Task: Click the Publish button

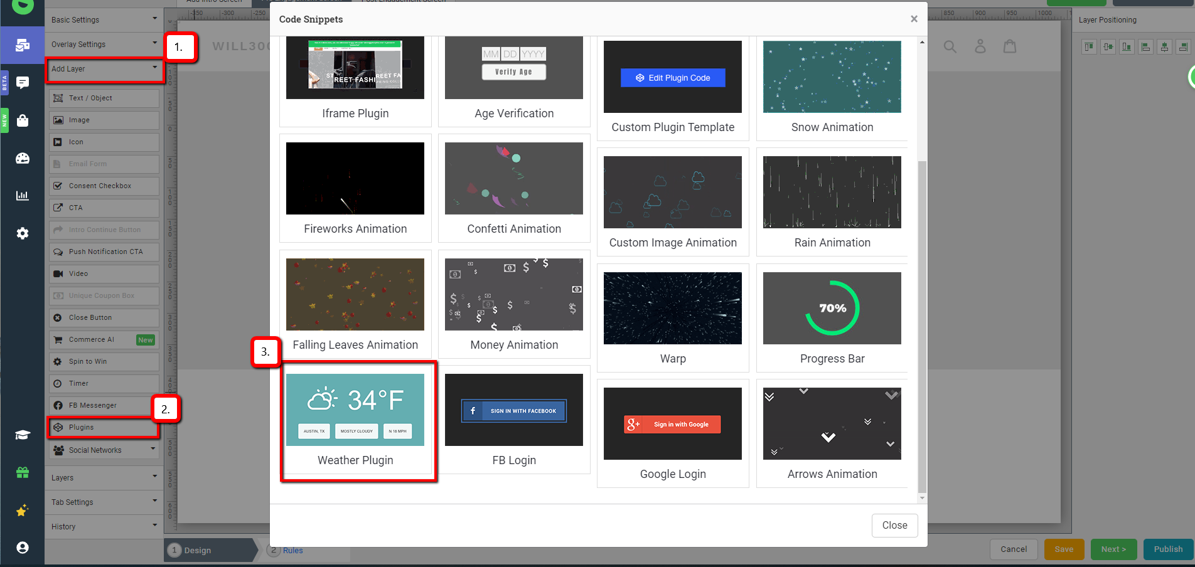Action: [1169, 549]
